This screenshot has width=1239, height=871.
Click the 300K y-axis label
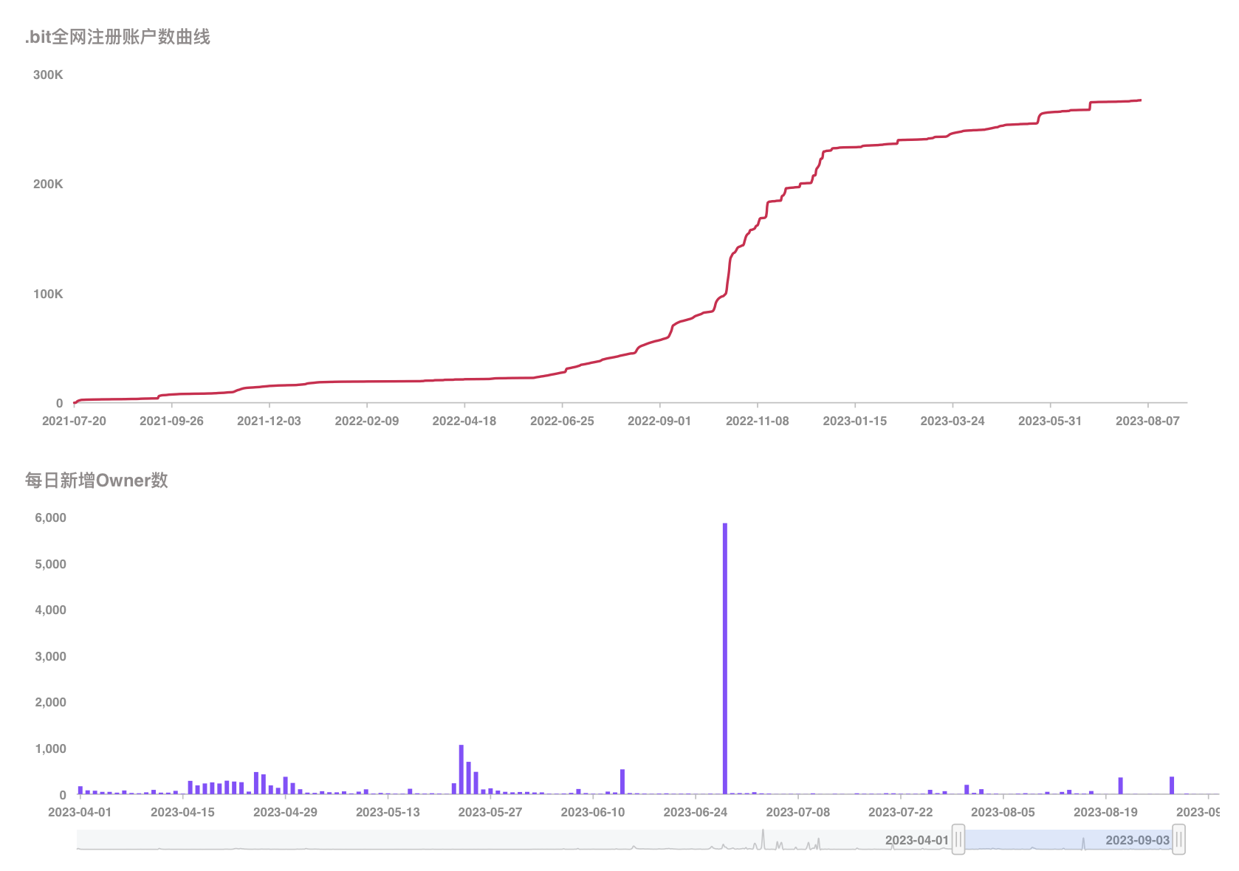click(48, 75)
